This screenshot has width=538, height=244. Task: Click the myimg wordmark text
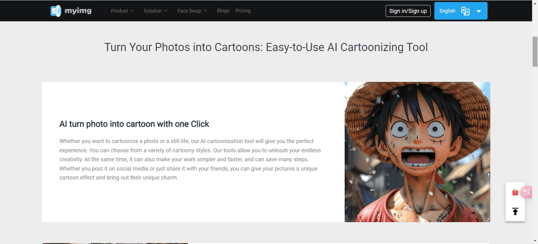pos(78,11)
